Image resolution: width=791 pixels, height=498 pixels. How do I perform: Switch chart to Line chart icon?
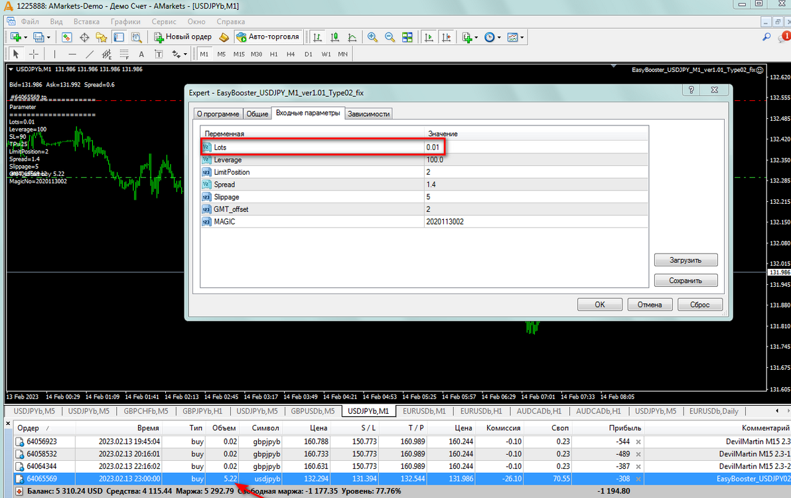pyautogui.click(x=352, y=37)
